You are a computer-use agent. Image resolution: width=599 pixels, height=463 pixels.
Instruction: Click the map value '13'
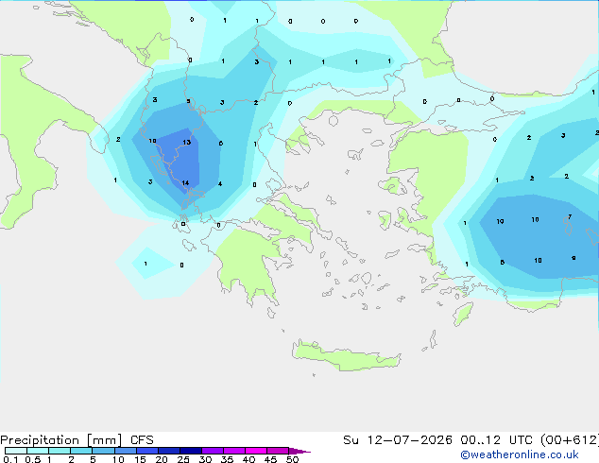click(186, 142)
